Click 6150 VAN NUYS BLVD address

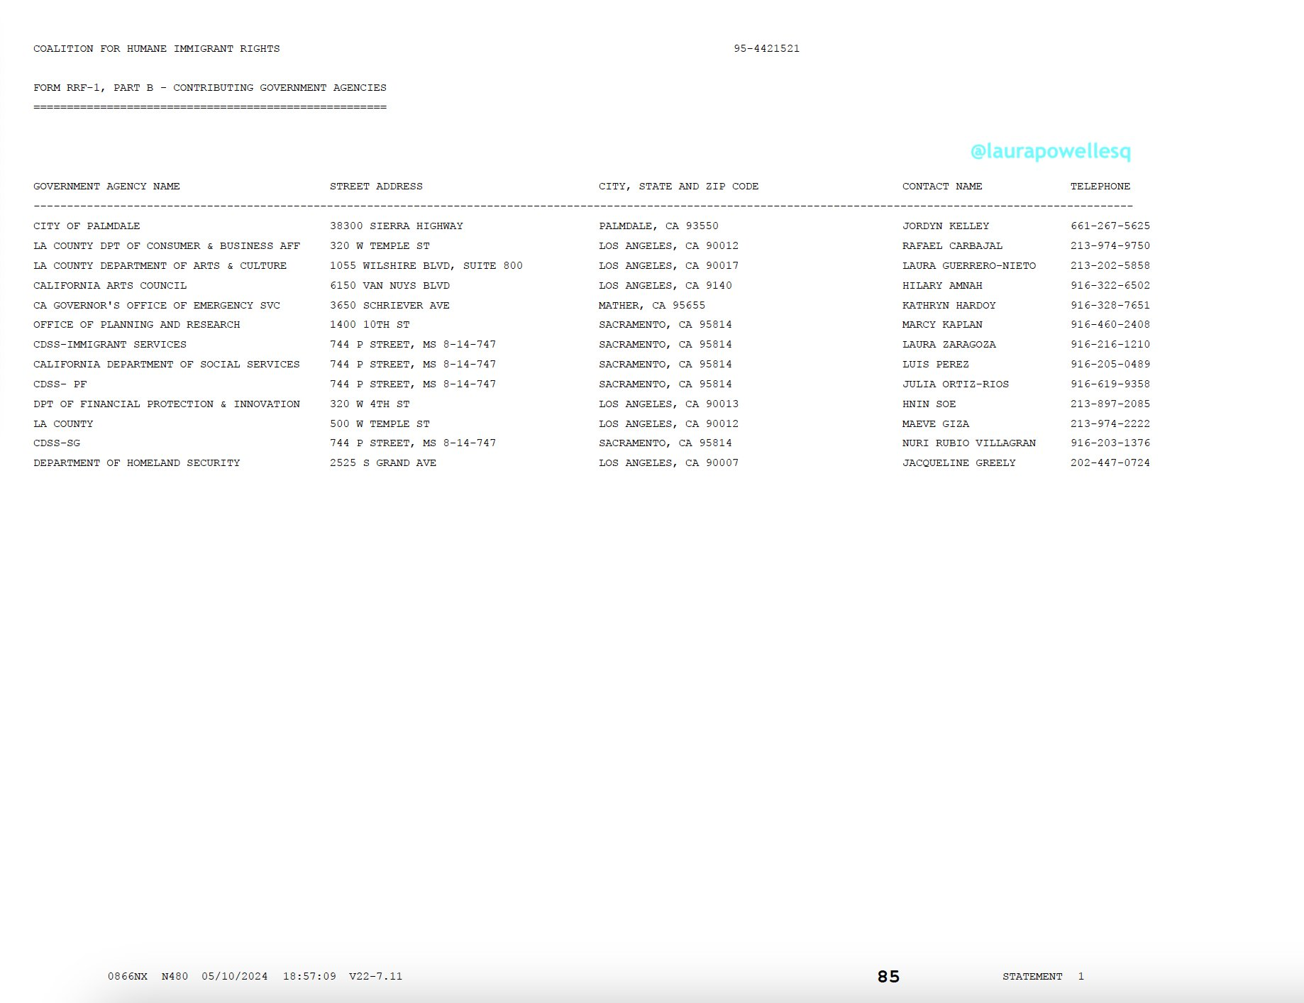click(x=389, y=286)
